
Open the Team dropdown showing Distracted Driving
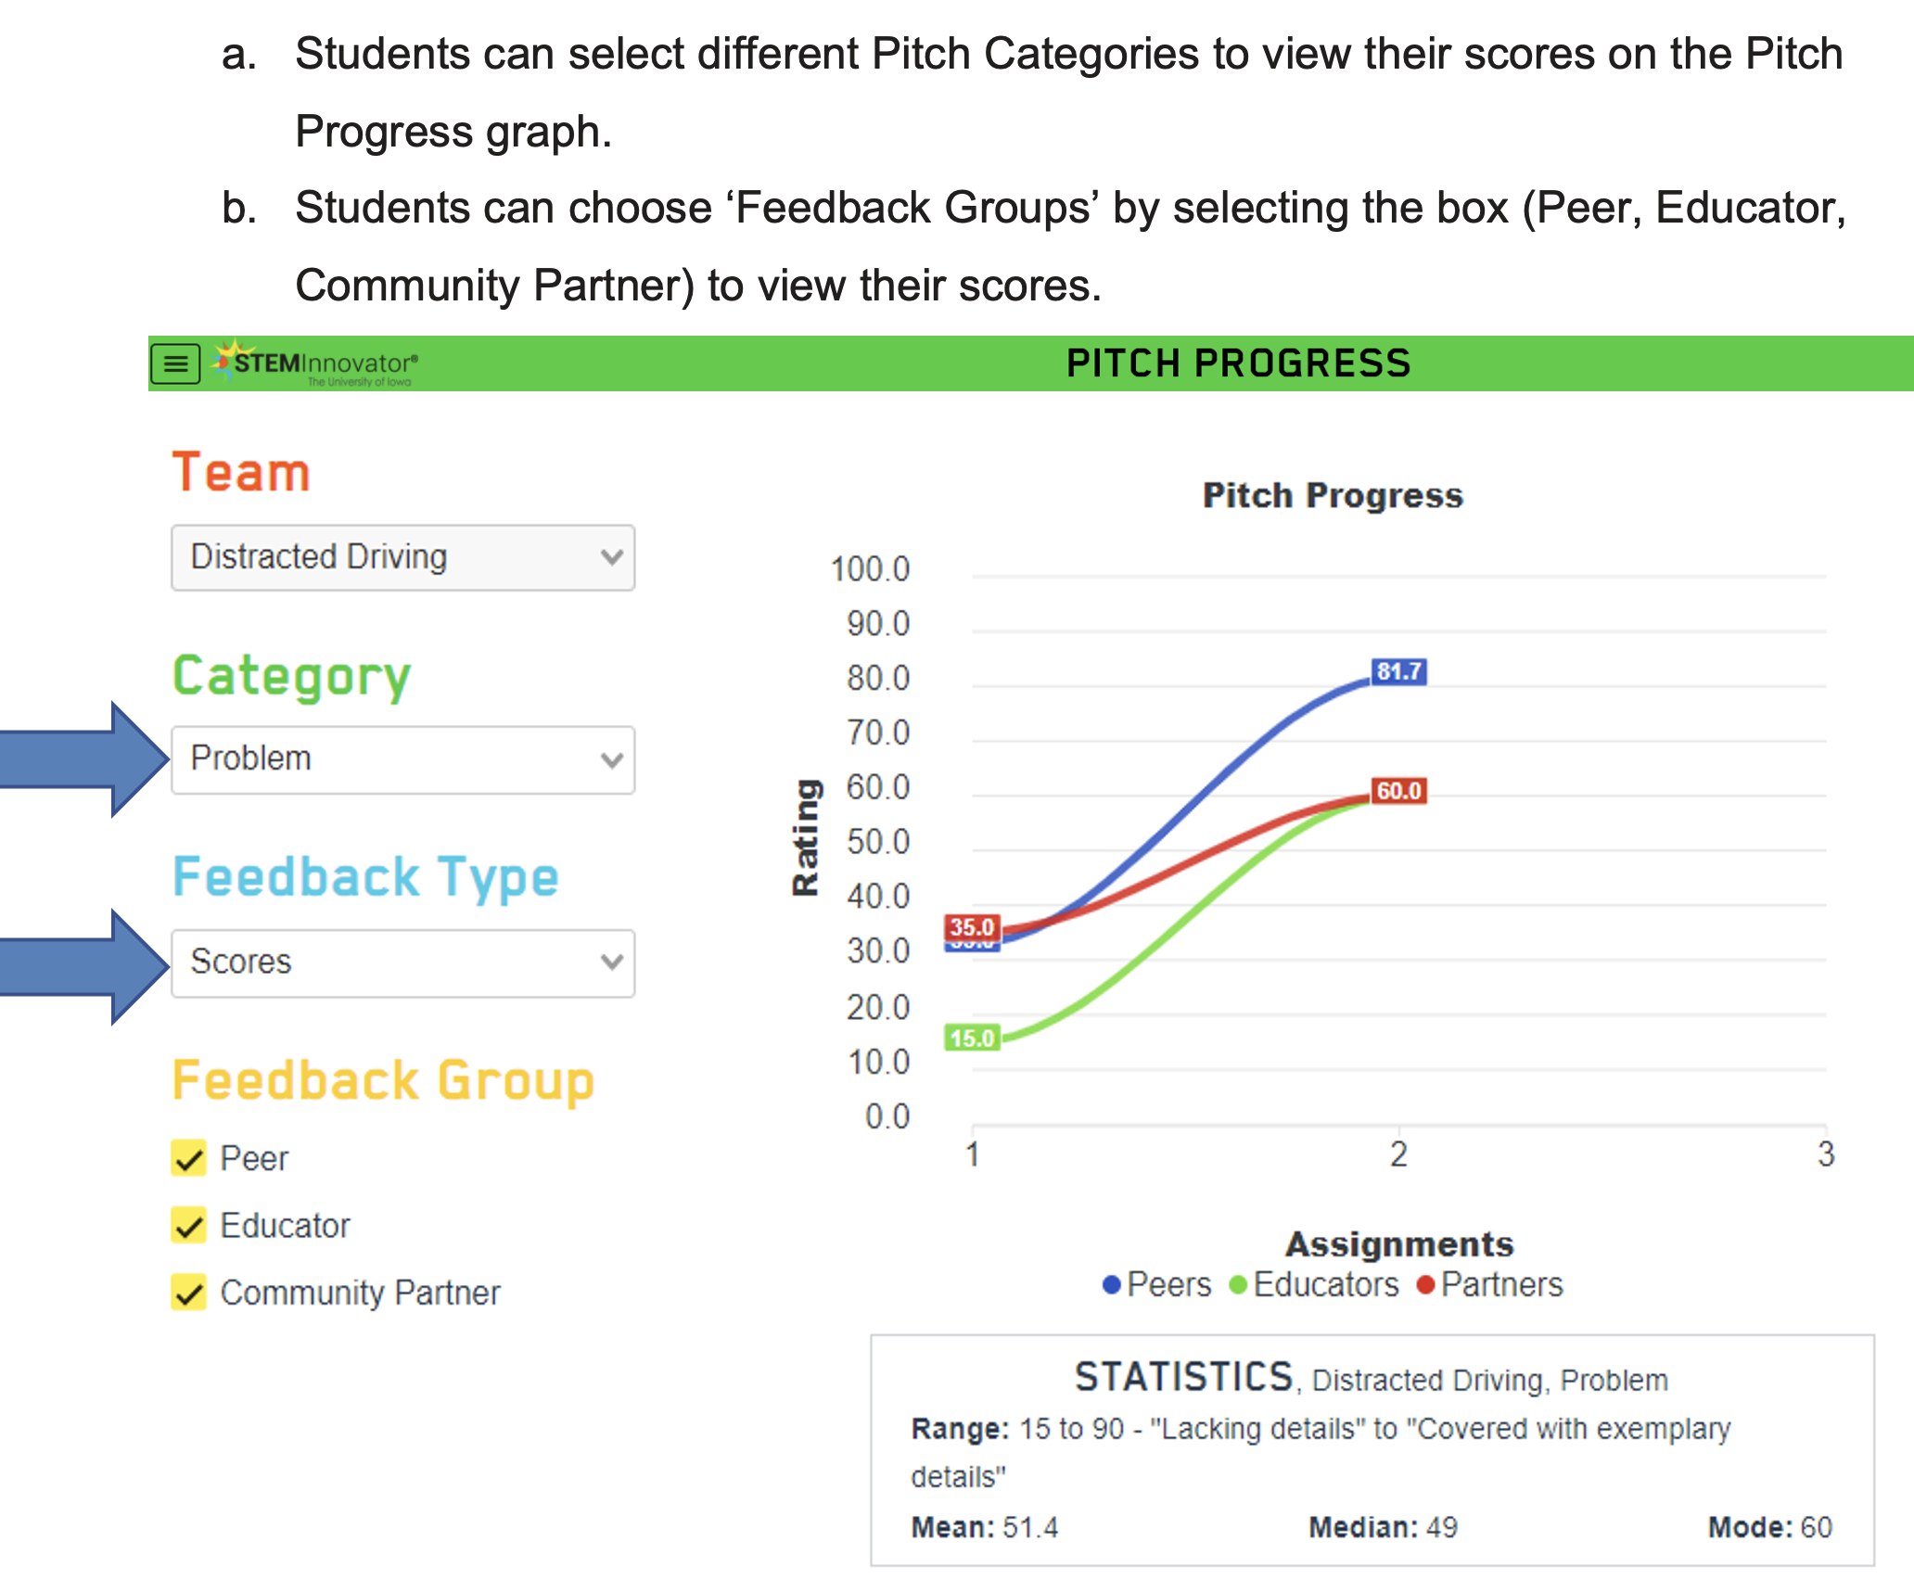402,557
